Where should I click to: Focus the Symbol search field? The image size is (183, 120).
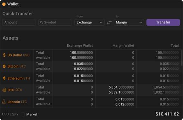click(x=55, y=22)
